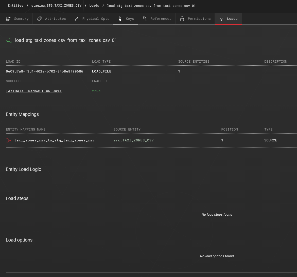Viewport: 297px width, 277px height.
Task: Switch to the Attributes tab
Action: (55, 19)
